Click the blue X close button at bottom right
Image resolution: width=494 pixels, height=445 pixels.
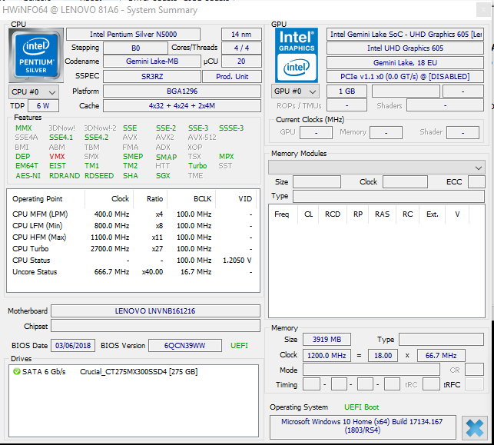pyautogui.click(x=475, y=427)
